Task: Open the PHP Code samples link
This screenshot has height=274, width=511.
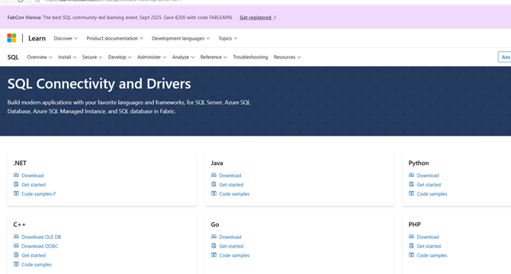Action: pos(432,256)
